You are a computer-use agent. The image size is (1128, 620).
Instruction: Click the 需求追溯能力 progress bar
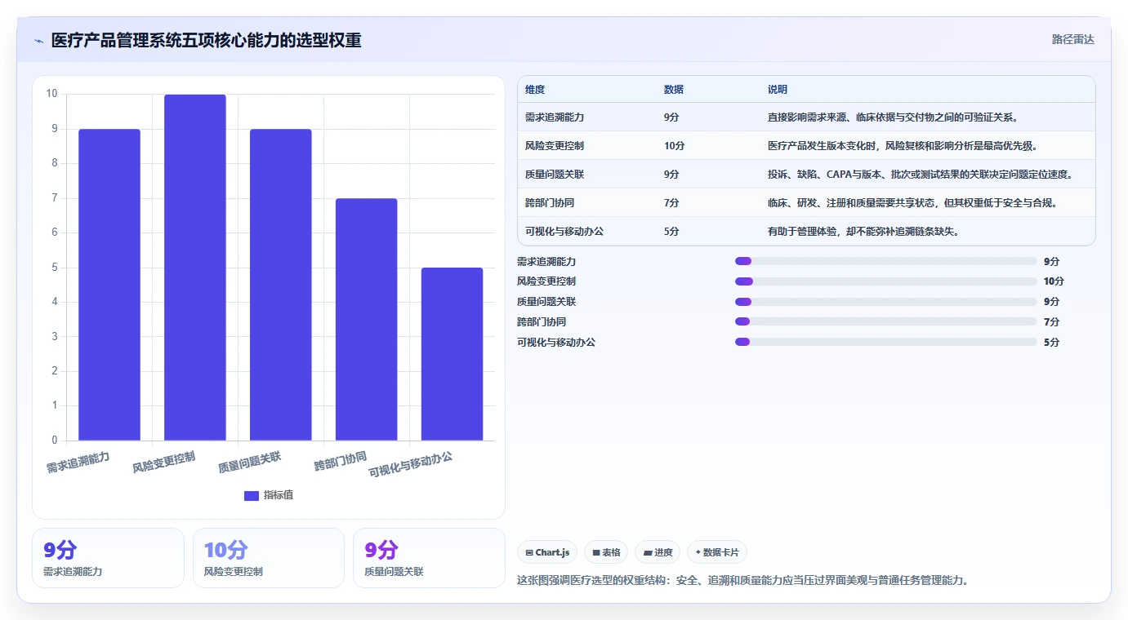click(x=886, y=261)
